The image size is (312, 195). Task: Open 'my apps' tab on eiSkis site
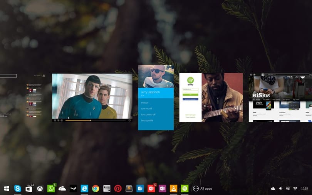tap(256, 99)
